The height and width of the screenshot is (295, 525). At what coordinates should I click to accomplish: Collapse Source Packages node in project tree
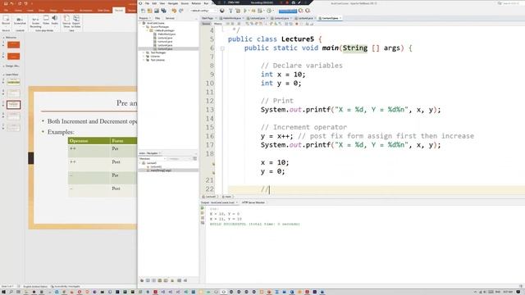point(144,27)
